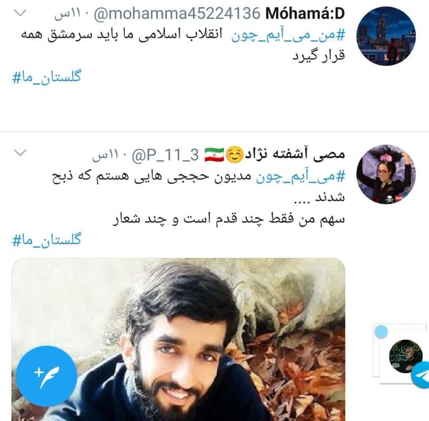Viewport: 429px width, 421px height.
Task: Open Móhamá:D's profile avatar
Action: tap(386, 36)
